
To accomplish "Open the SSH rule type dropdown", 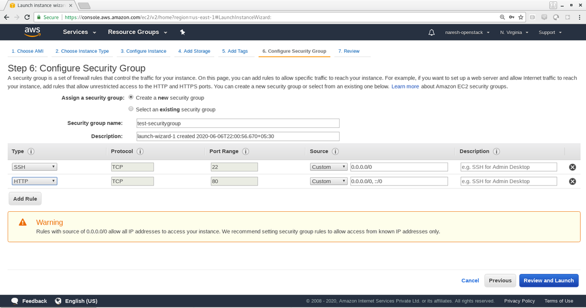I will click(35, 167).
